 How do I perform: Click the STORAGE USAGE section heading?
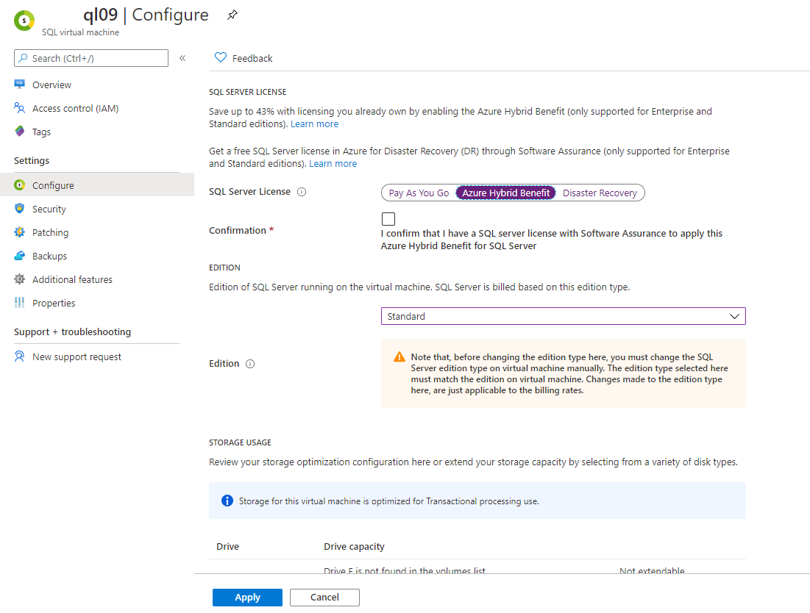pyautogui.click(x=241, y=442)
